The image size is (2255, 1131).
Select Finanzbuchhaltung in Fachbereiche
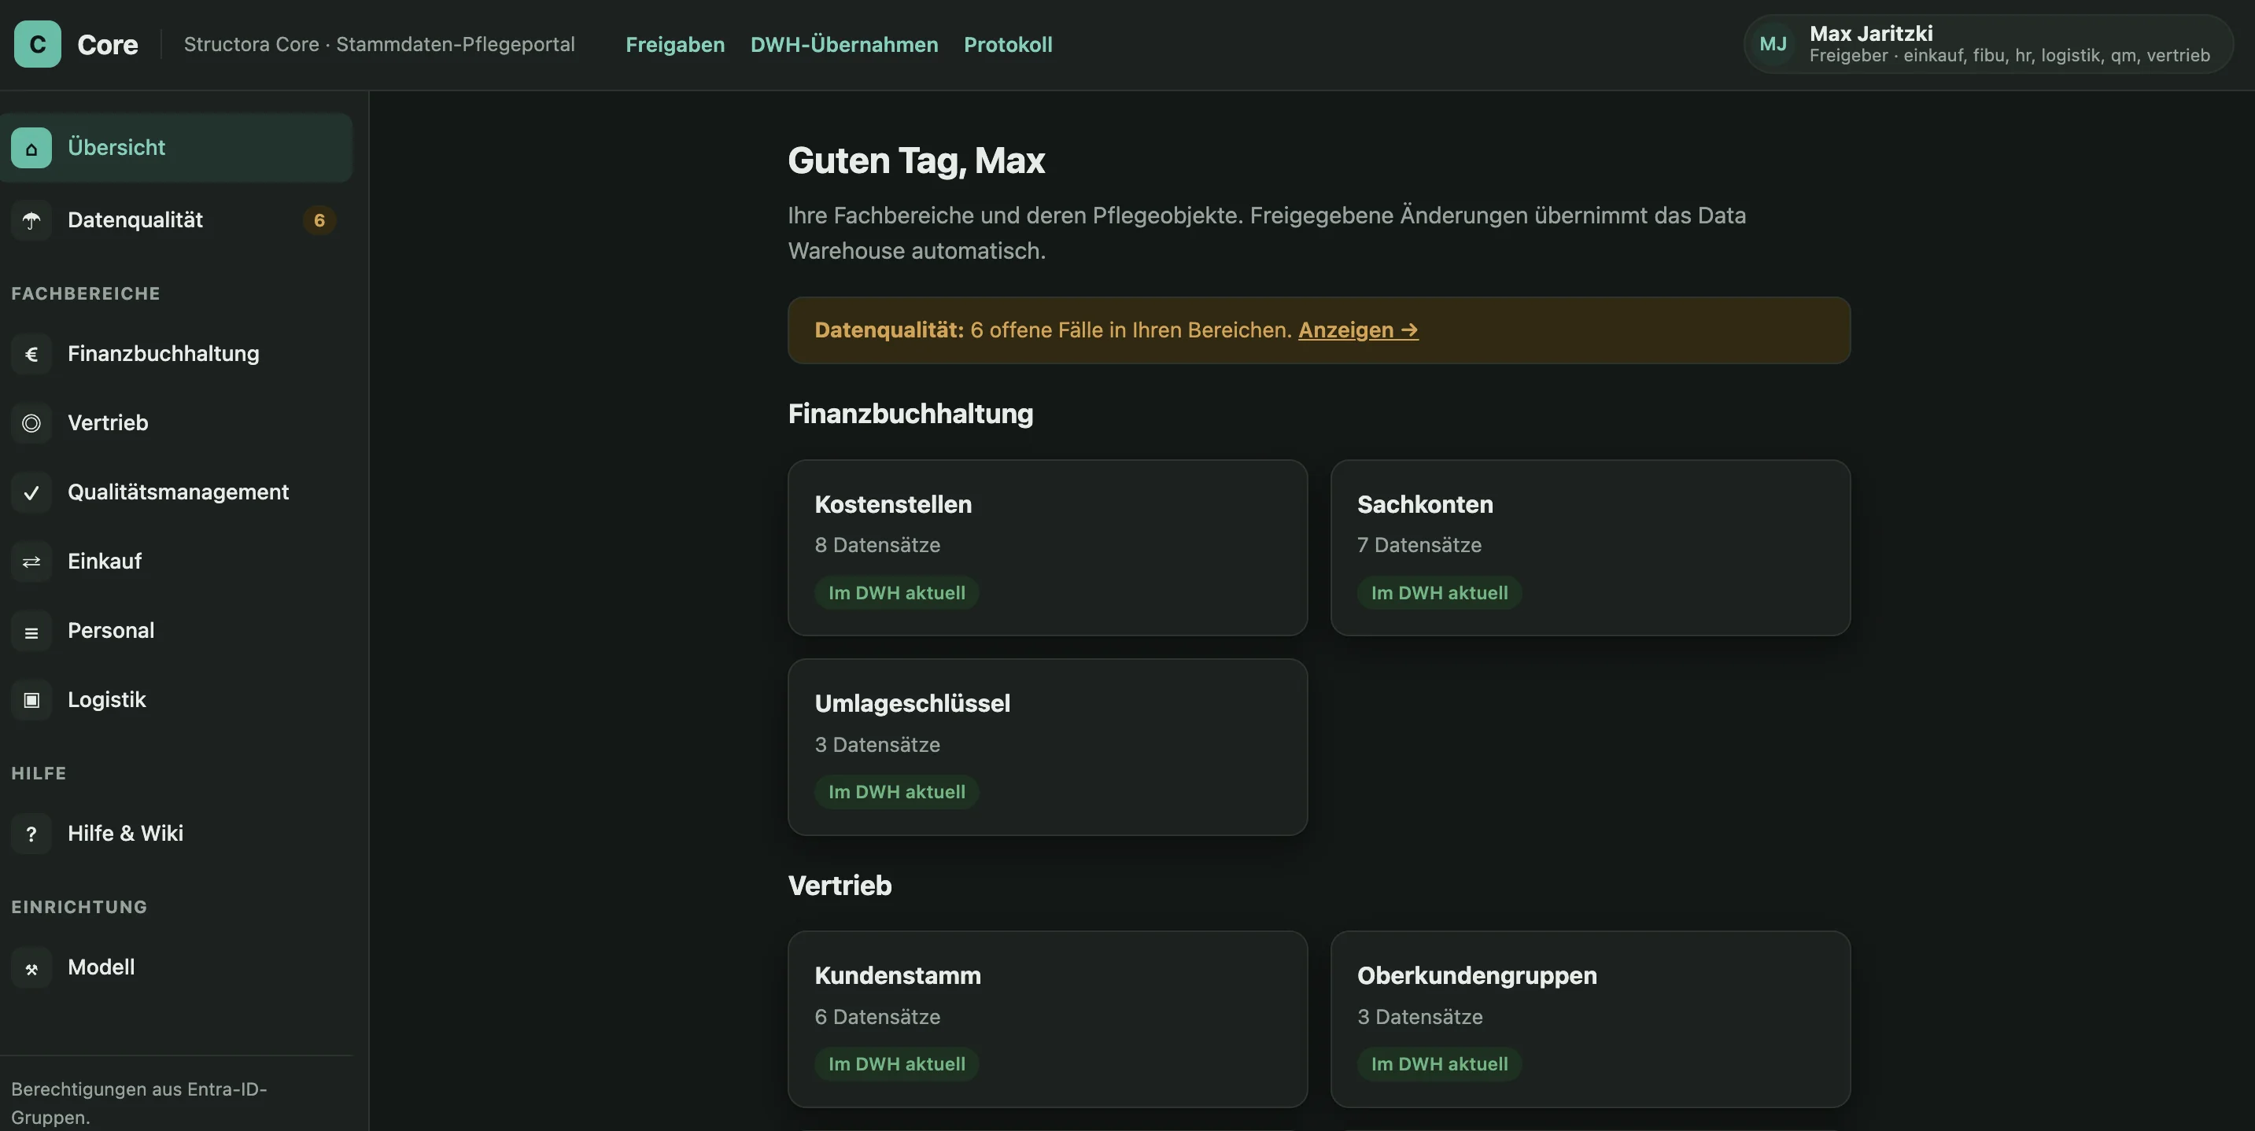point(176,354)
